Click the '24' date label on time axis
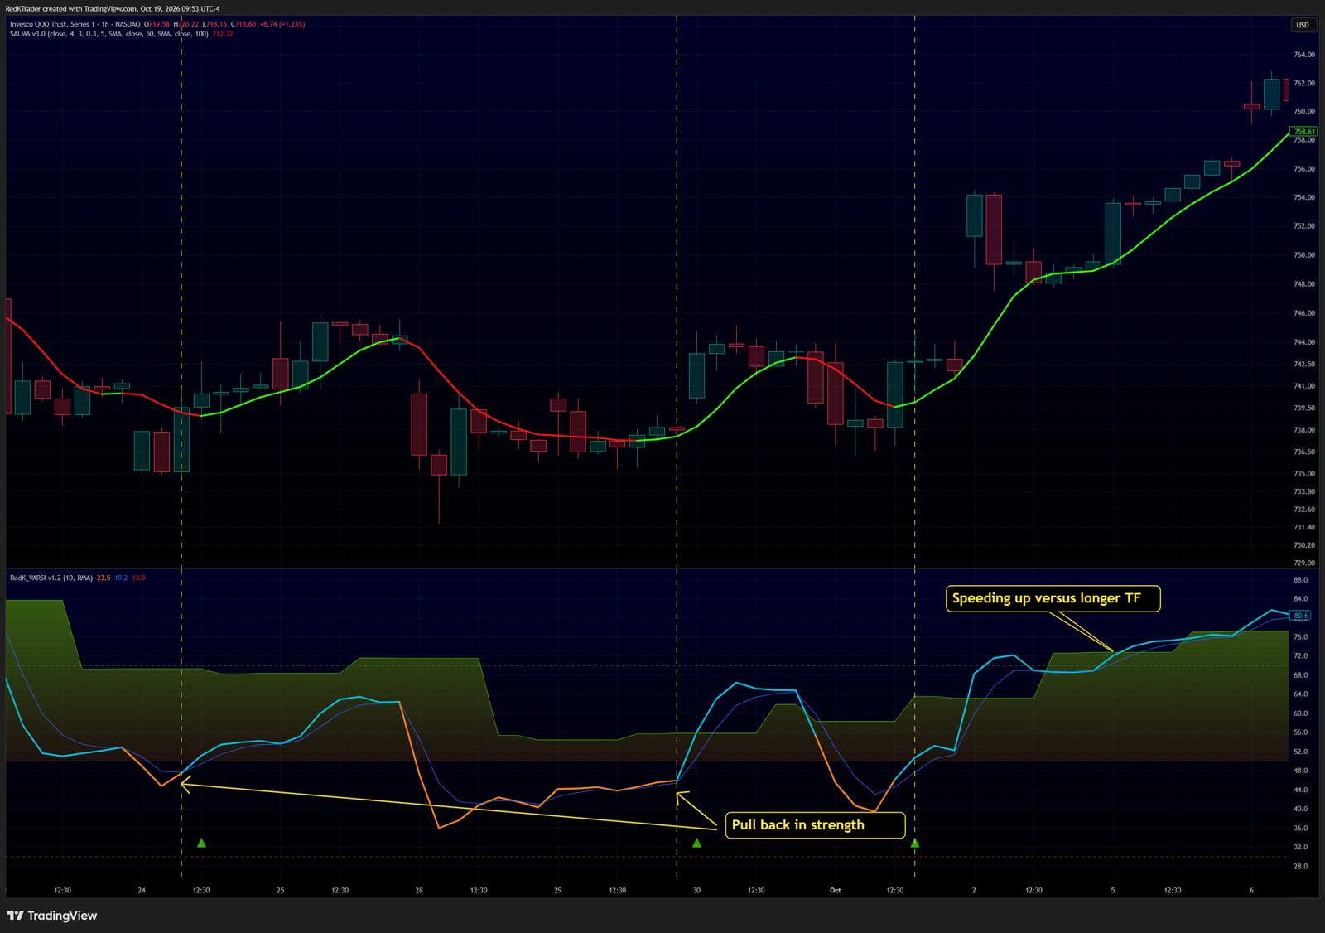1325x933 pixels. 142,891
